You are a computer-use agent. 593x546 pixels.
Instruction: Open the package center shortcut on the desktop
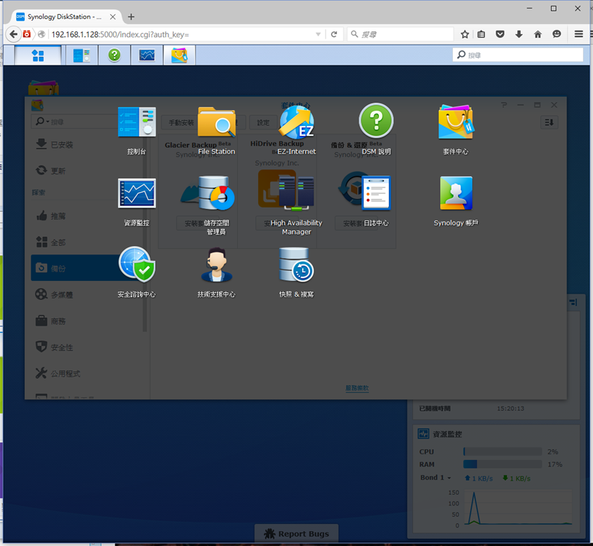[x=43, y=87]
